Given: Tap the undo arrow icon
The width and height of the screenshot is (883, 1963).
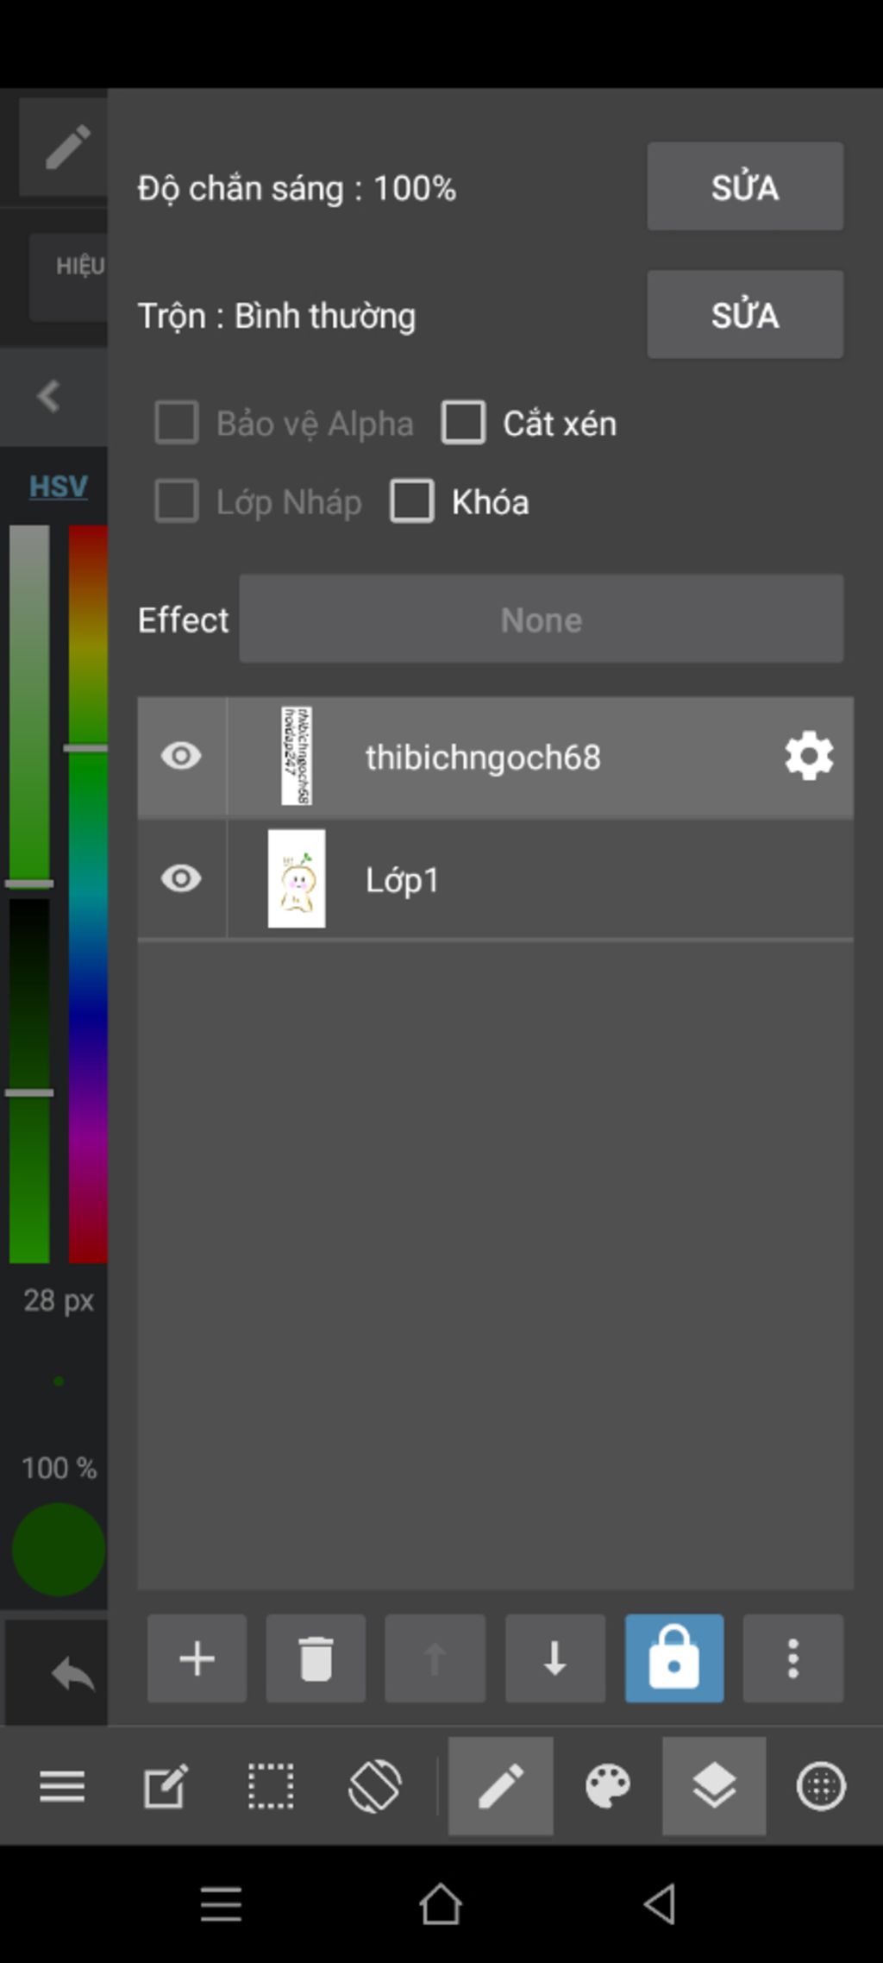Looking at the screenshot, I should click(72, 1675).
